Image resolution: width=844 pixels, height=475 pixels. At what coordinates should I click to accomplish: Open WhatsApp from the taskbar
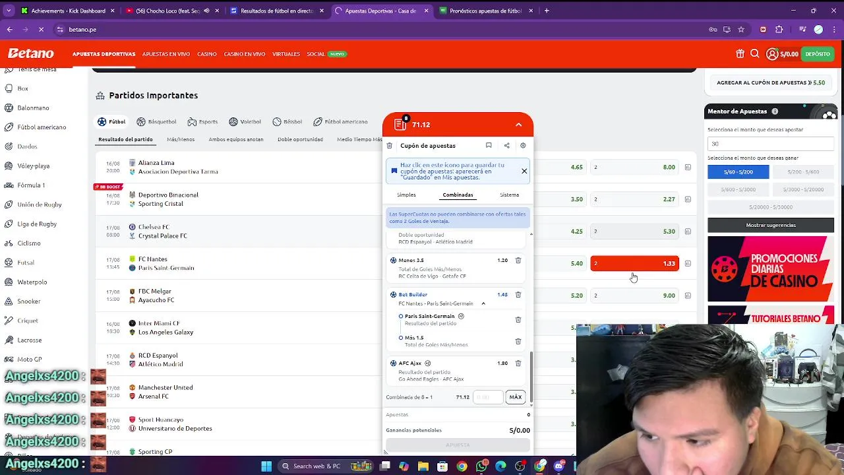[x=481, y=466]
